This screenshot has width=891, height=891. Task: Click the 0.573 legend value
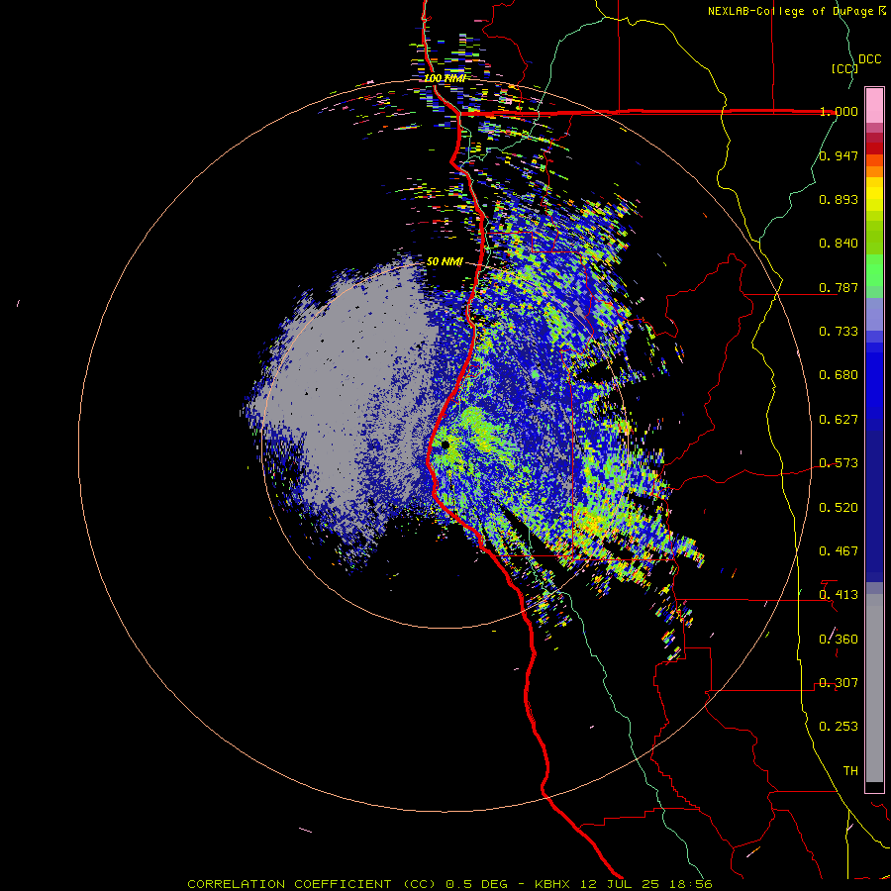[839, 463]
